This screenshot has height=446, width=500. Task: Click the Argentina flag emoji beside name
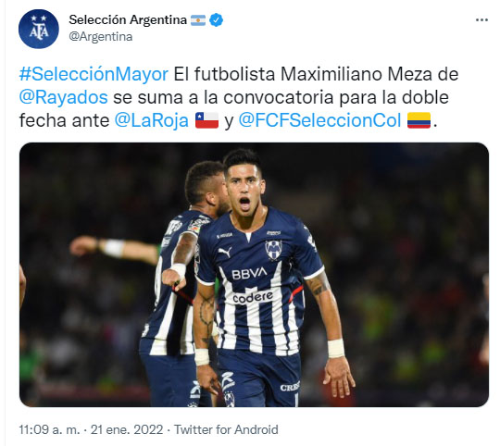pos(198,20)
